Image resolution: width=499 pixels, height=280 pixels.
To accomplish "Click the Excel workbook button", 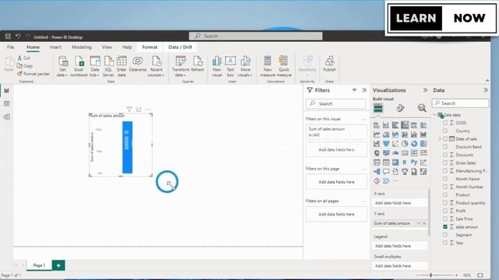I will click(79, 66).
